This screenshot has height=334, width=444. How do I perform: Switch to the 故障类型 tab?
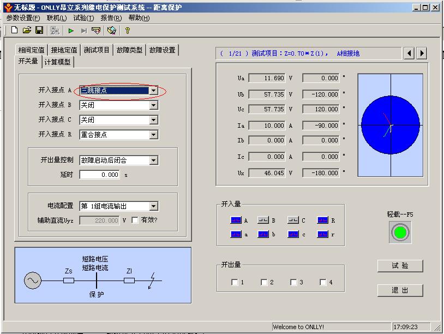click(x=129, y=50)
